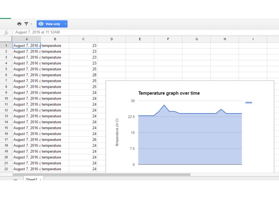
Task: Click the value 23 in row 2
Action: point(83,51)
